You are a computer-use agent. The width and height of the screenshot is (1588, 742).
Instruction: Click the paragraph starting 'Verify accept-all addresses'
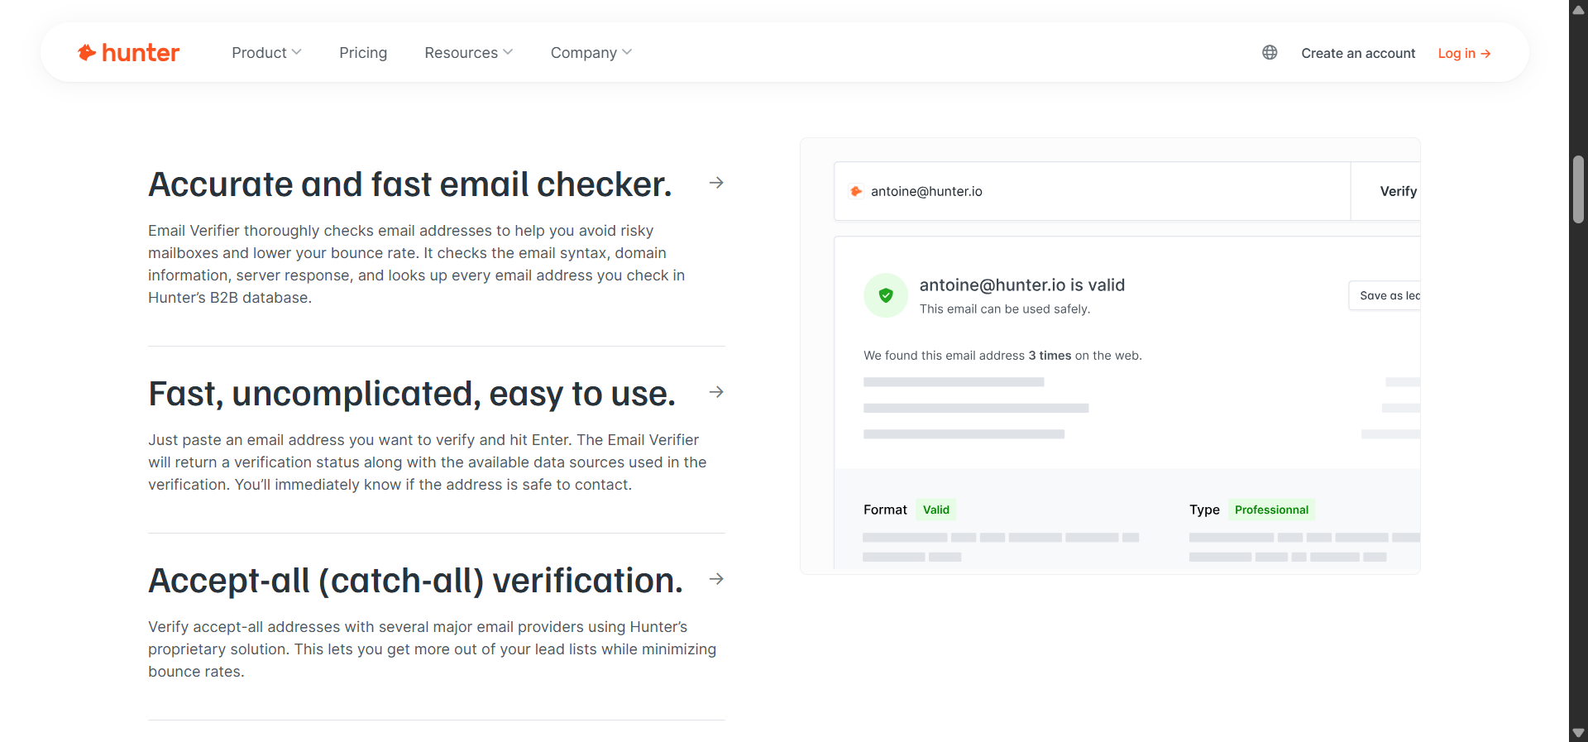(433, 649)
